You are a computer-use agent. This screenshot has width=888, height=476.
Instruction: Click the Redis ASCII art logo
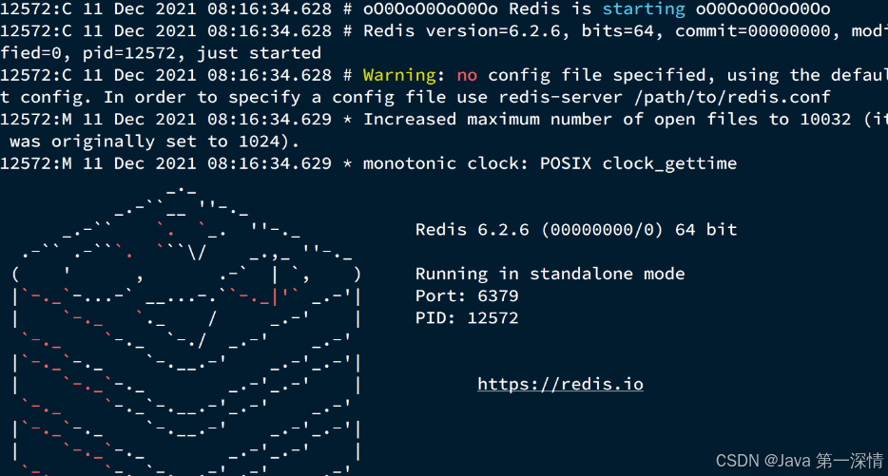pyautogui.click(x=186, y=330)
